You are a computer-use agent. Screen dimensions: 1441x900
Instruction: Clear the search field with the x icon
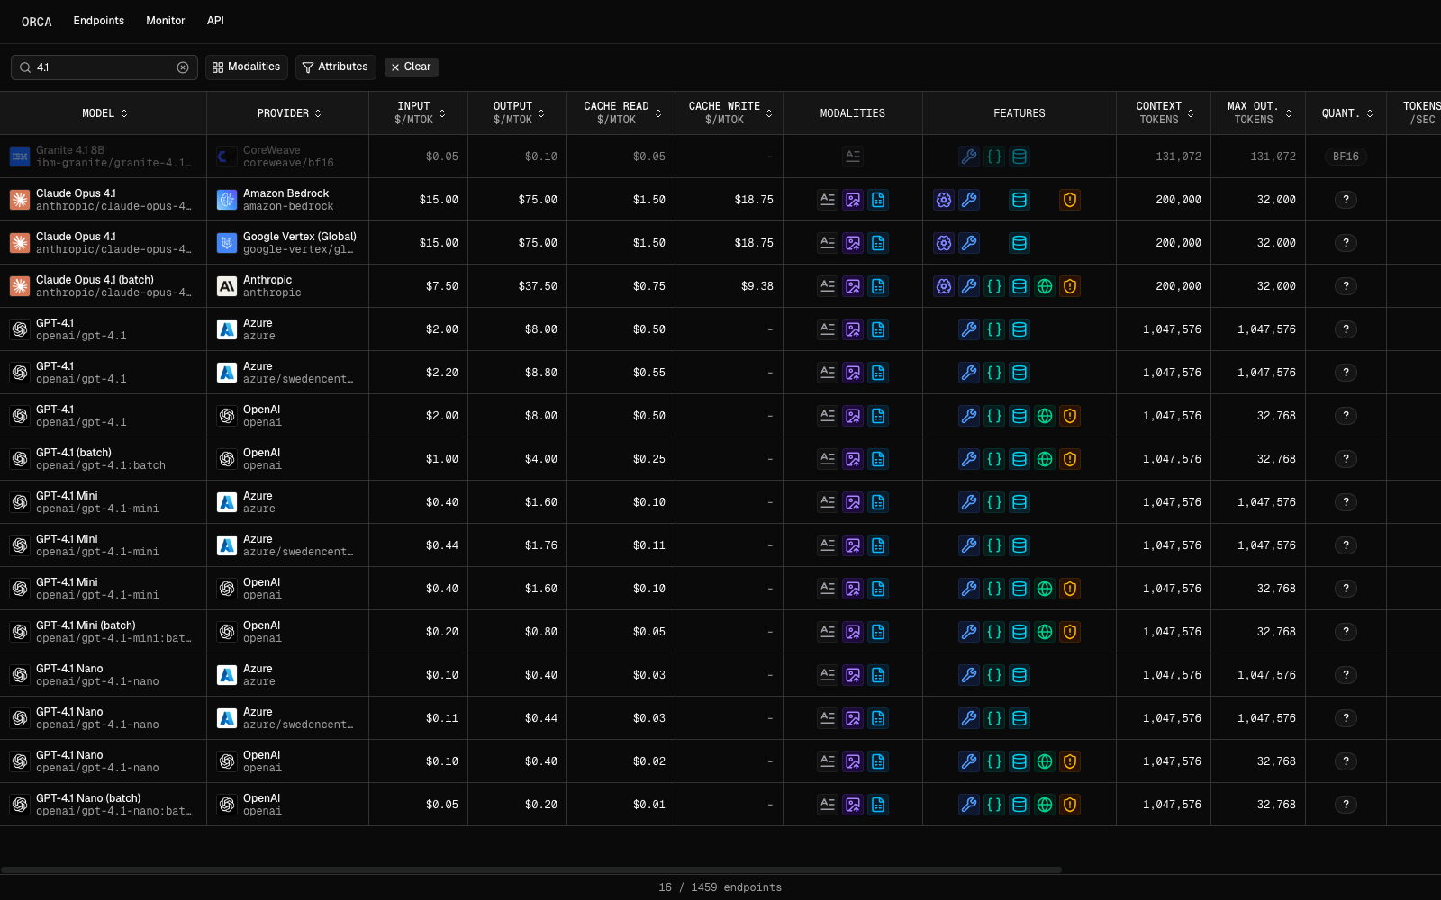tap(183, 67)
